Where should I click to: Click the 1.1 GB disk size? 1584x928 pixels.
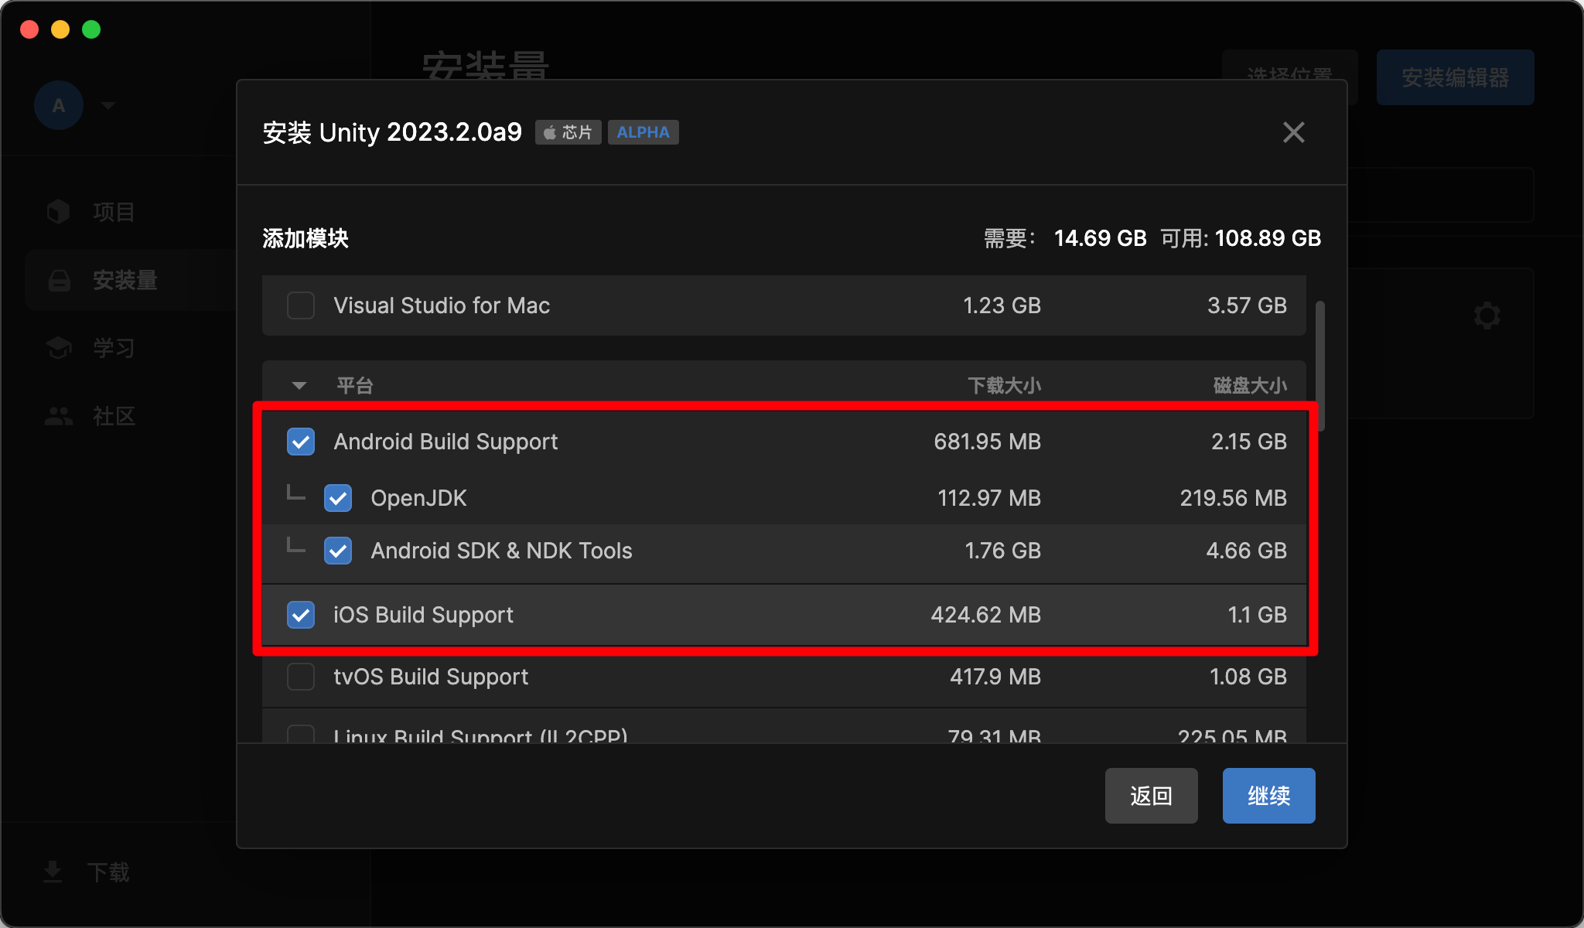point(1257,615)
